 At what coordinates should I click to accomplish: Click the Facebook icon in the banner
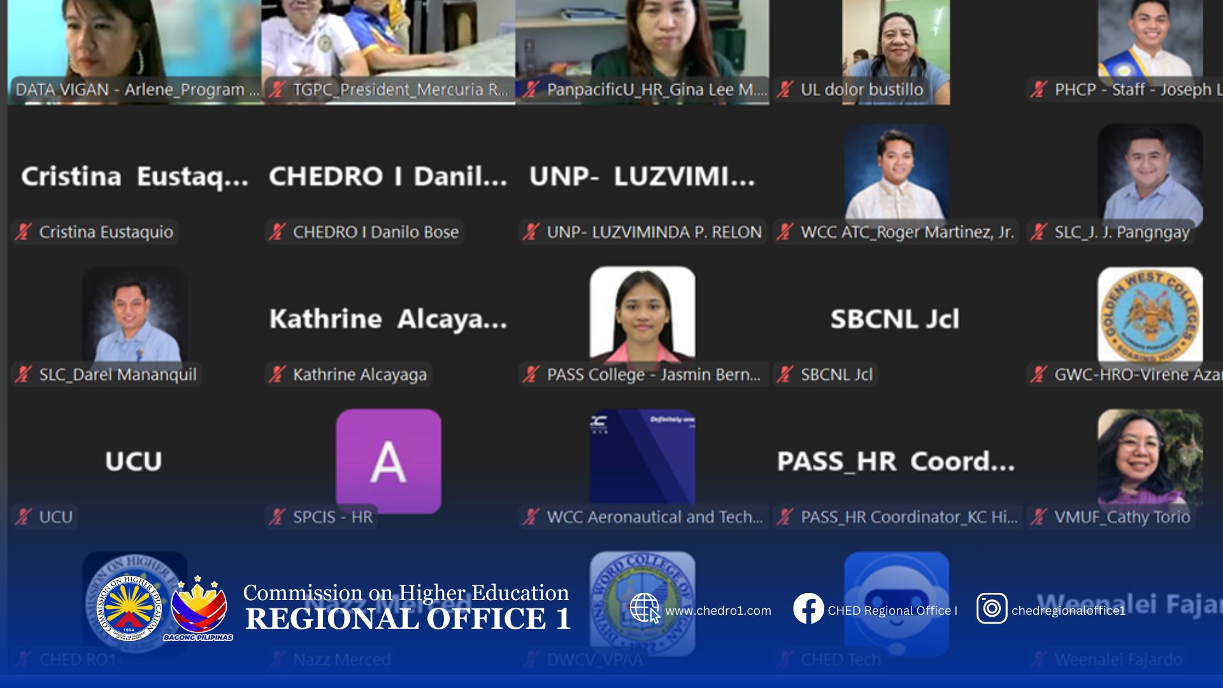(808, 608)
